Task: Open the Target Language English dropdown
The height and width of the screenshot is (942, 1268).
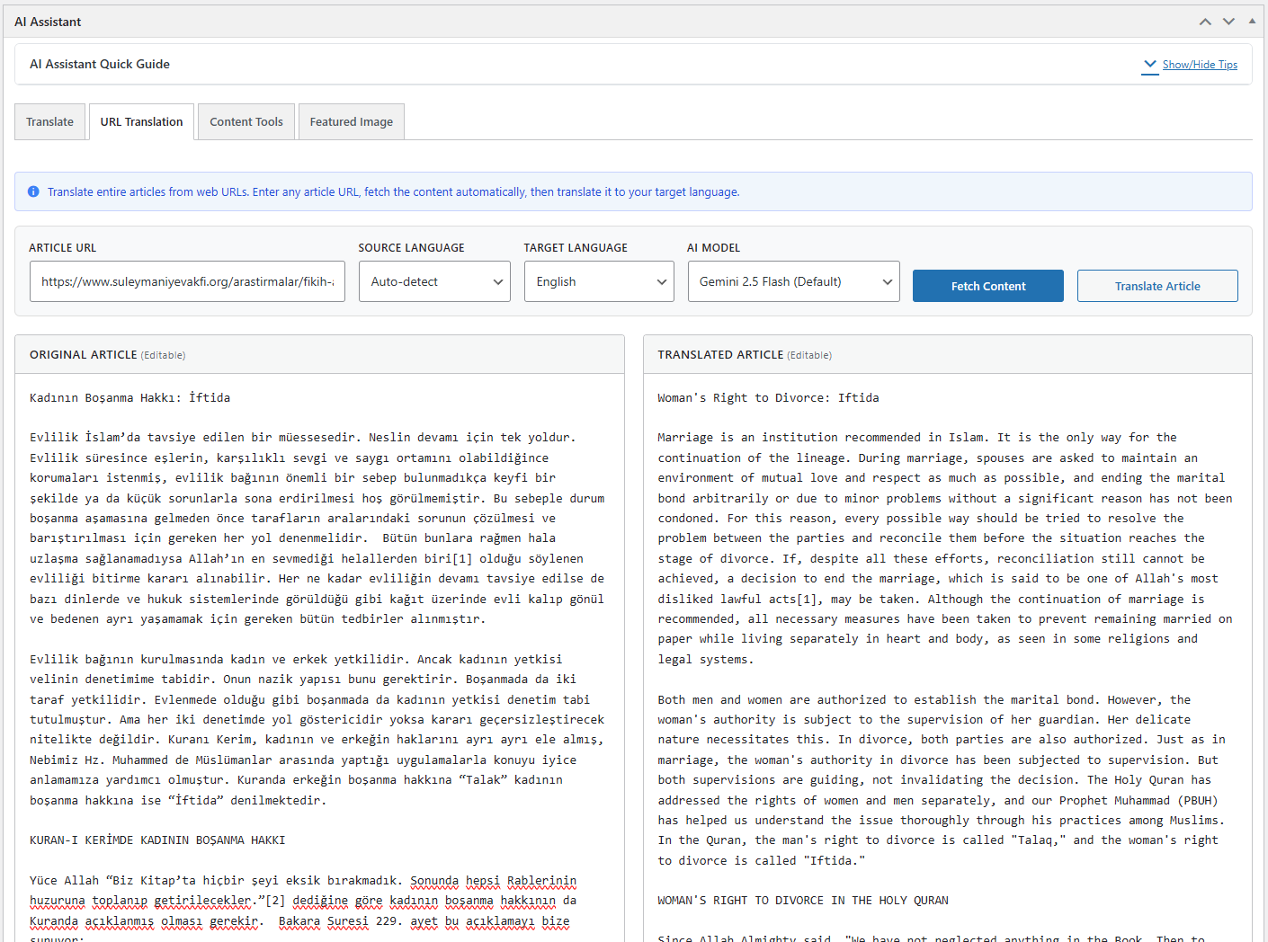Action: [599, 281]
